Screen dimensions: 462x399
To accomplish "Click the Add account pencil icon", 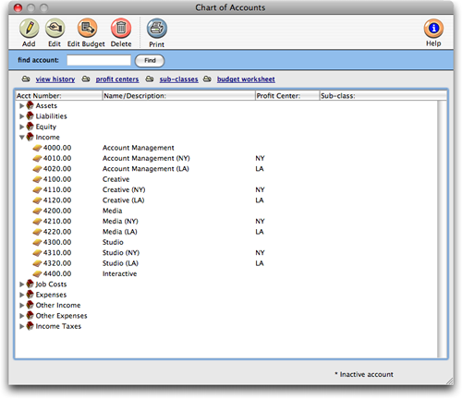I will click(29, 28).
